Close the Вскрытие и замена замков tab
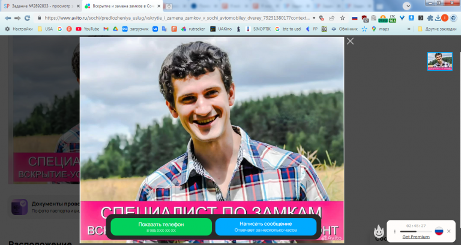This screenshot has width=461, height=245. click(158, 6)
